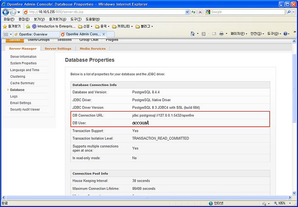Open the Server Manager sub-tab
Viewport: 298px width, 207px height.
[23, 49]
